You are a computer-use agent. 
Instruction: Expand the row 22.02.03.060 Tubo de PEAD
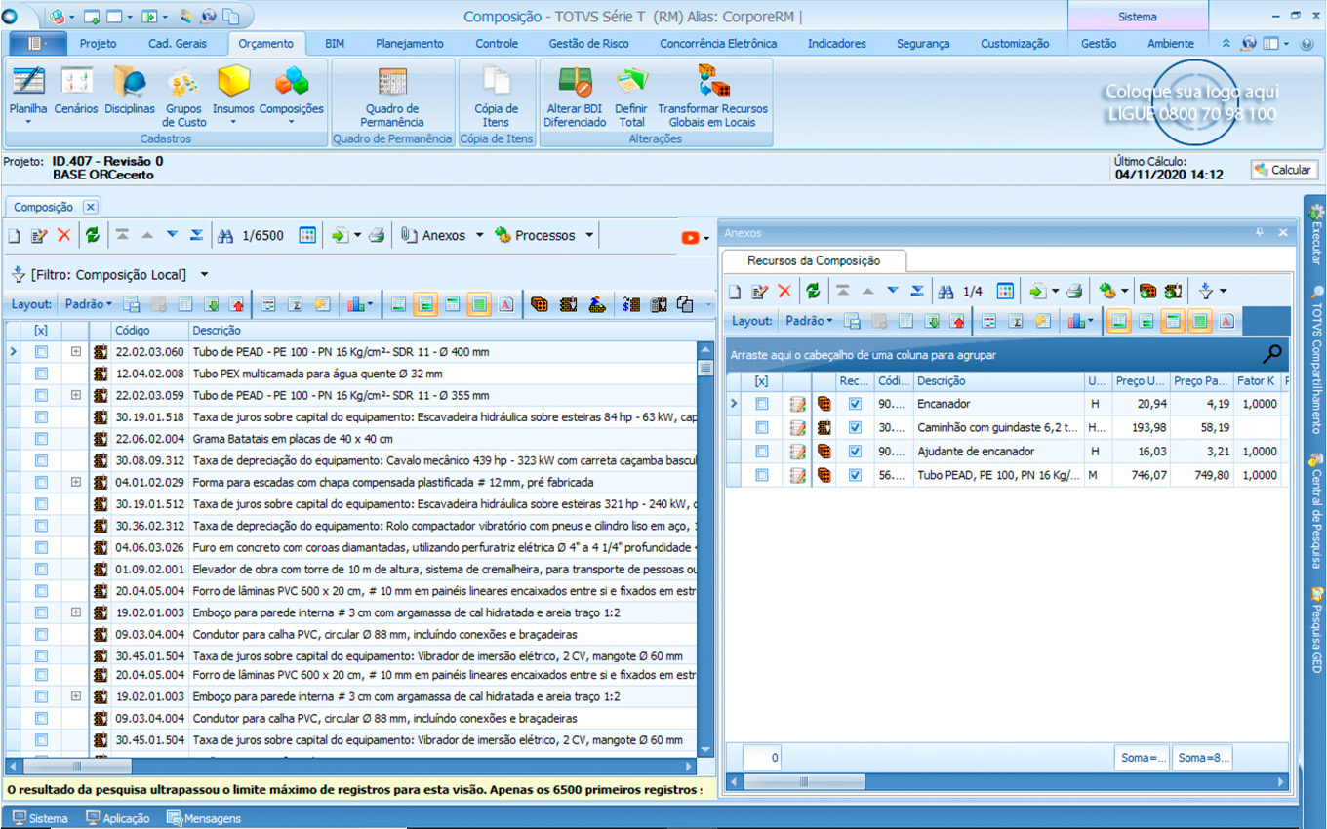click(x=76, y=351)
